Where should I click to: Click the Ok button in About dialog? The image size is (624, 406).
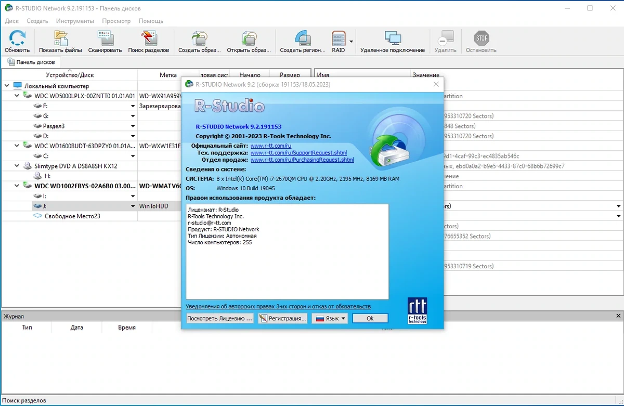370,318
